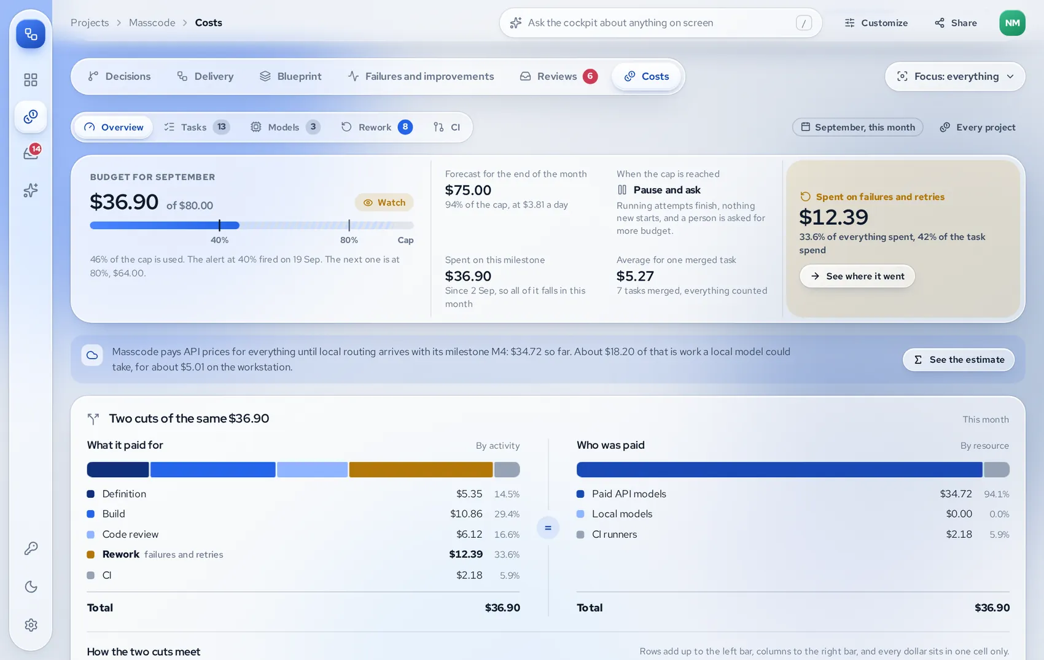Click the NM user avatar

[x=1012, y=23]
